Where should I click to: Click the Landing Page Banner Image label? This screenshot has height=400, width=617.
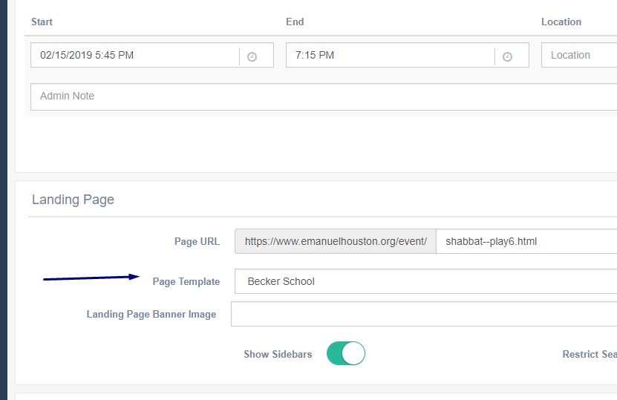[151, 314]
